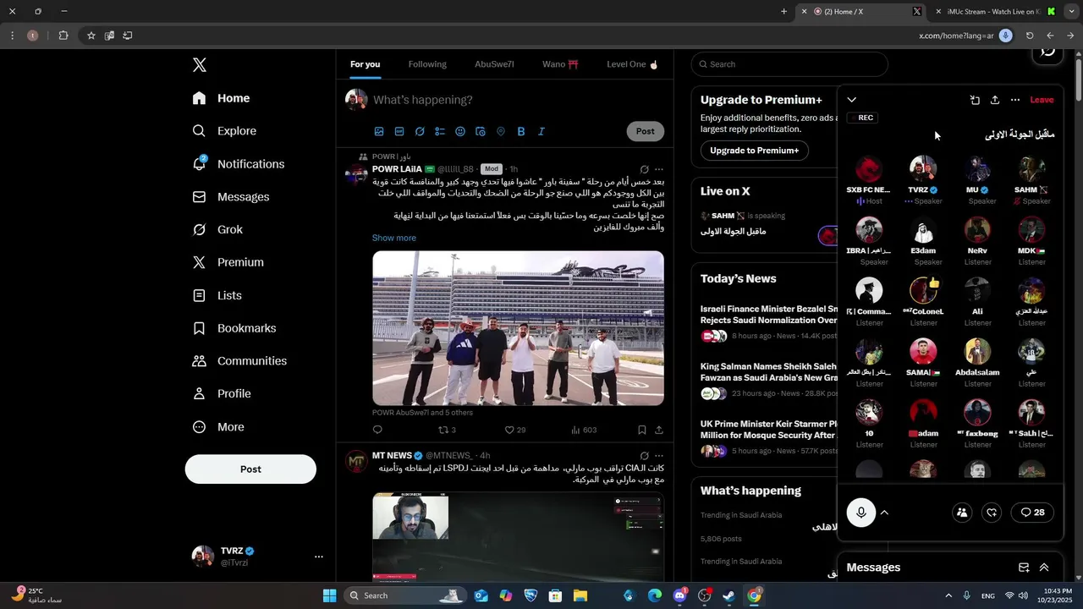The image size is (1083, 609).
Task: Toggle bold text in composer
Action: click(x=521, y=131)
